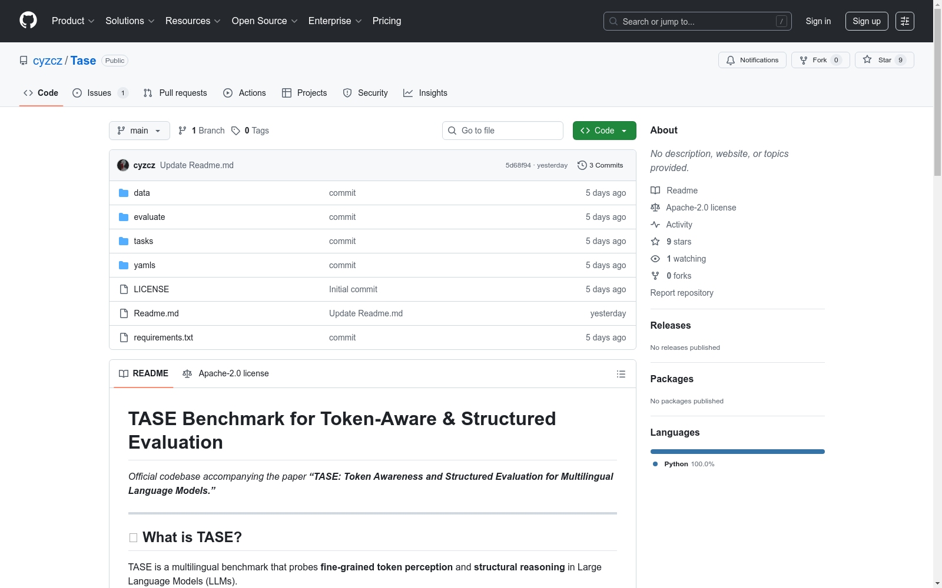Open the Initial commit message link

pos(353,289)
